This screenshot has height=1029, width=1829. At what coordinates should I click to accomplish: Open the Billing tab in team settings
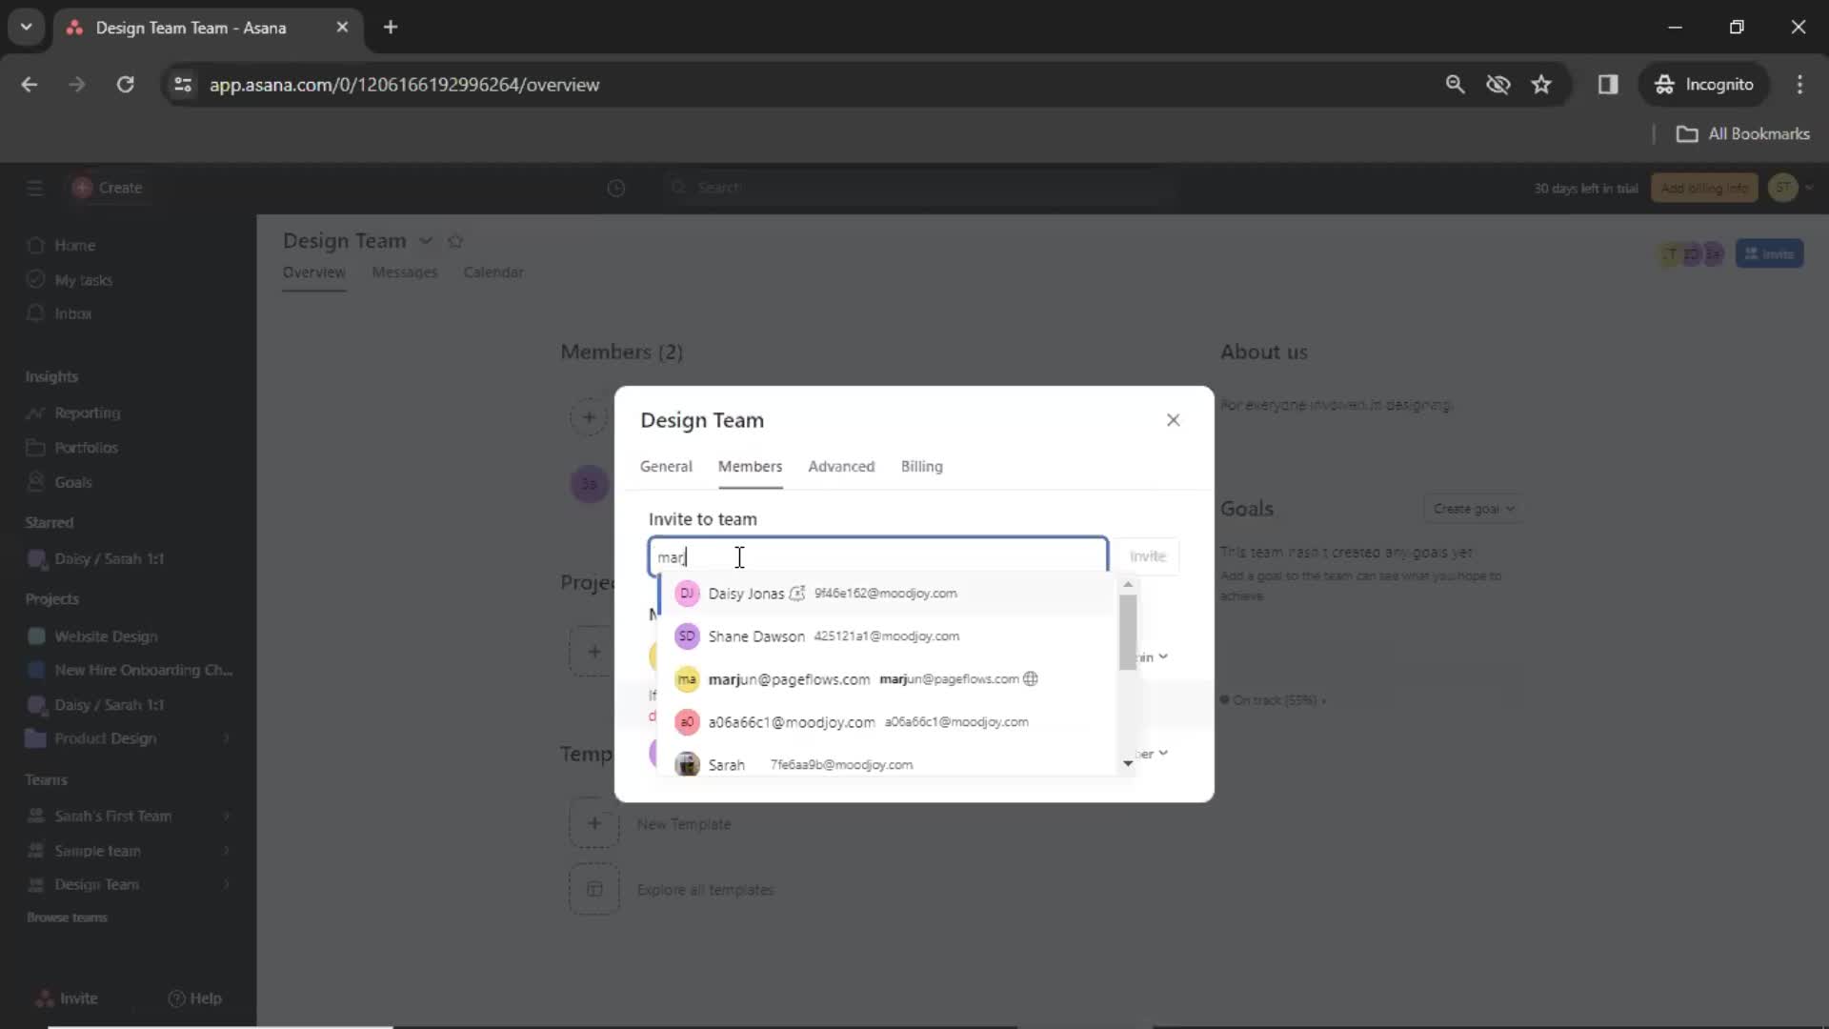[923, 466]
